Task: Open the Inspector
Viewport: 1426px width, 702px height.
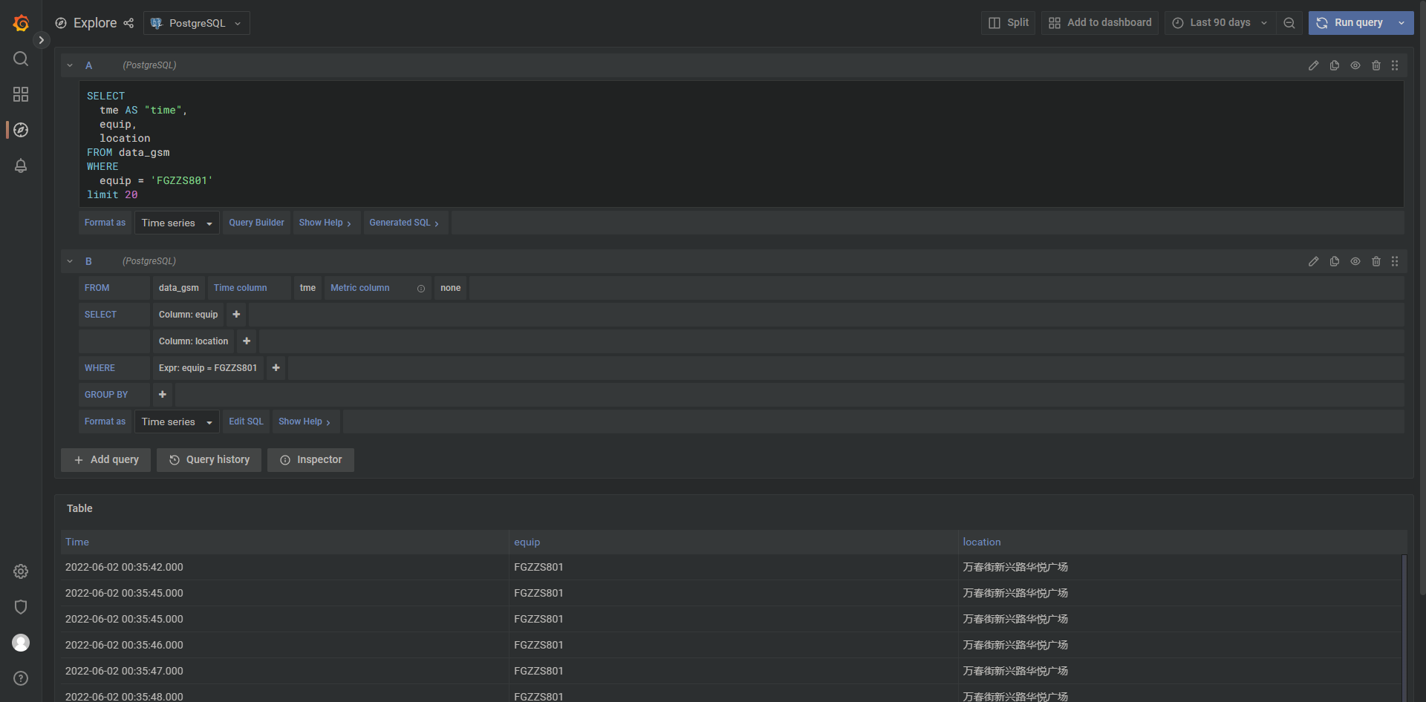Action: (310, 460)
